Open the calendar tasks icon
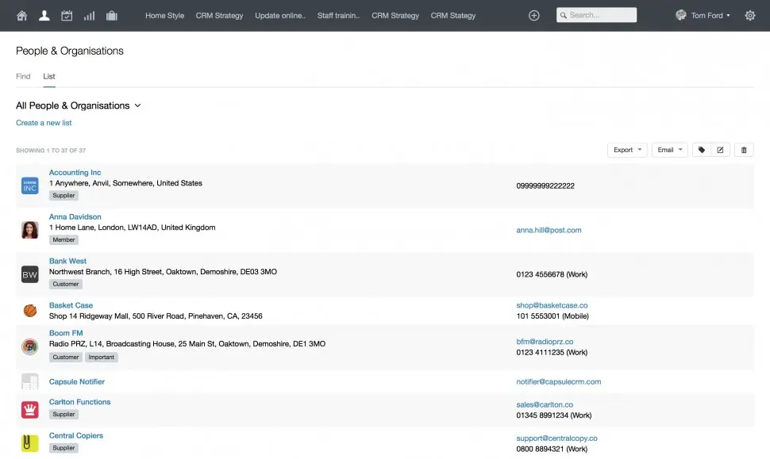The height and width of the screenshot is (459, 770). (x=67, y=15)
